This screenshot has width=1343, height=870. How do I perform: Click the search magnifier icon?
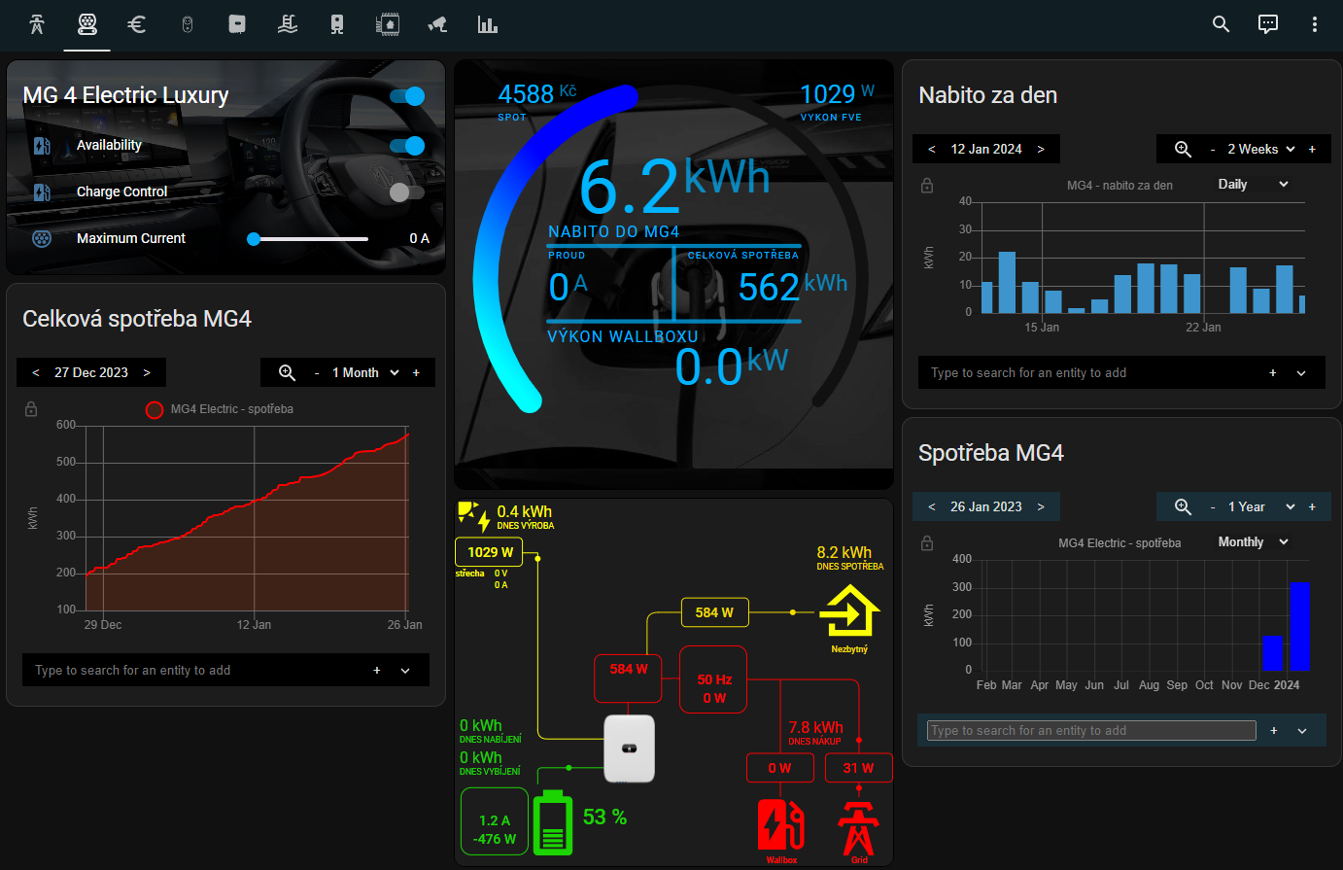[x=1222, y=24]
